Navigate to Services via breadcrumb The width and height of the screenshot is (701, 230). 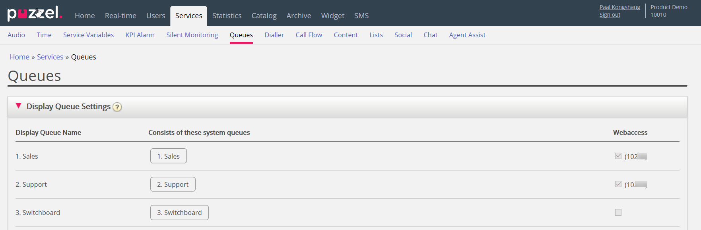50,57
